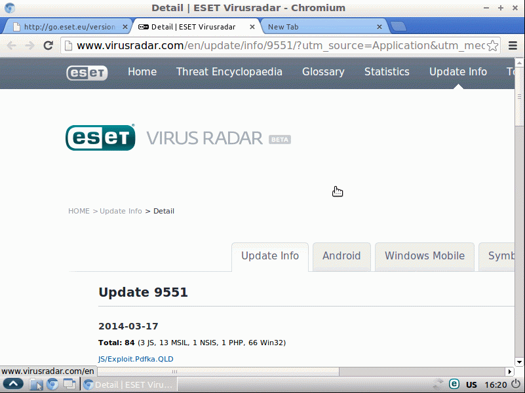This screenshot has width=525, height=393.
Task: Open the taskbar application menu arrow
Action: click(x=13, y=384)
